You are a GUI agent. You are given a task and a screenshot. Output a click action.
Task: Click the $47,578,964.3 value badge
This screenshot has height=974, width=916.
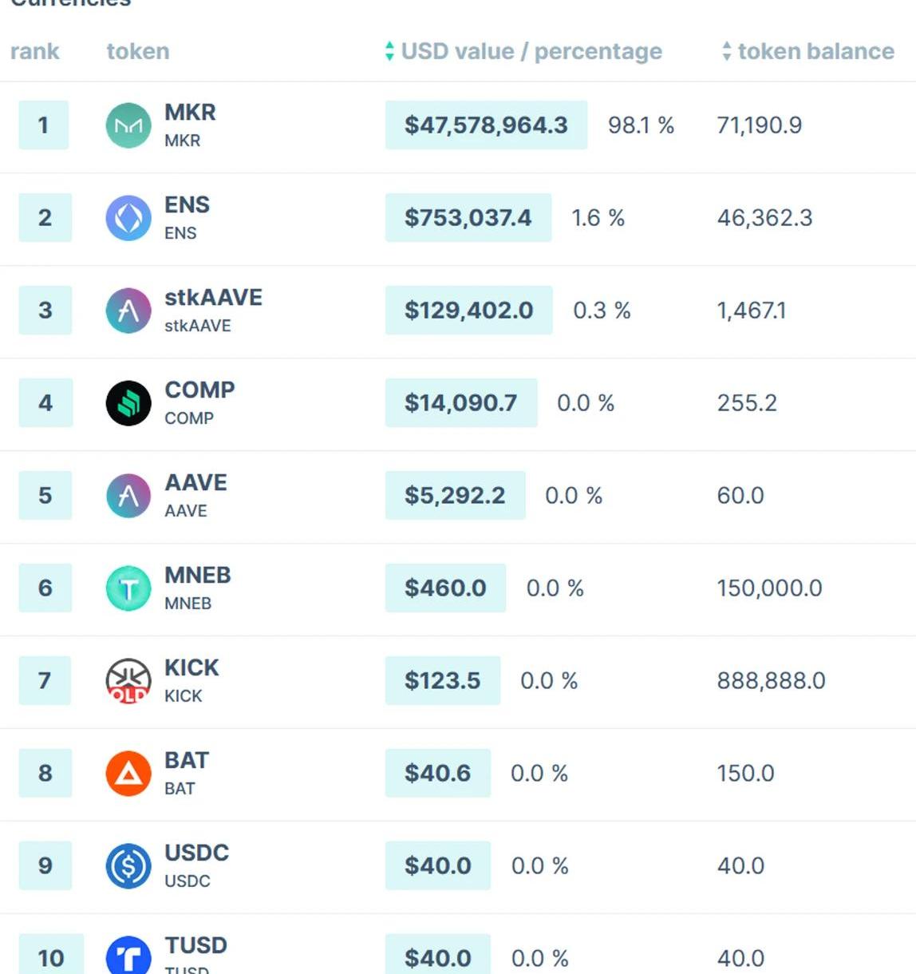[x=486, y=125]
